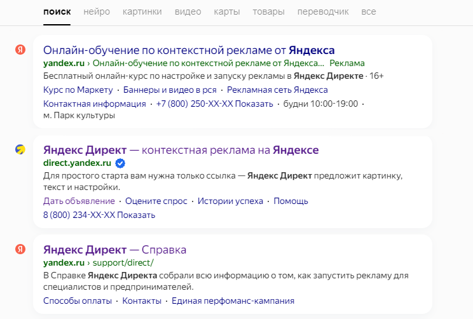Open the 'Оцените спрос' sitelink

[x=156, y=201]
